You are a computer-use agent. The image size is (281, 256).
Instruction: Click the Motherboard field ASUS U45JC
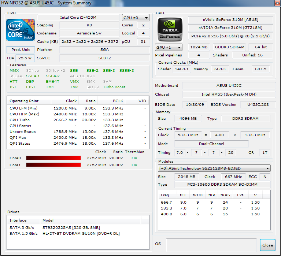point(229,85)
